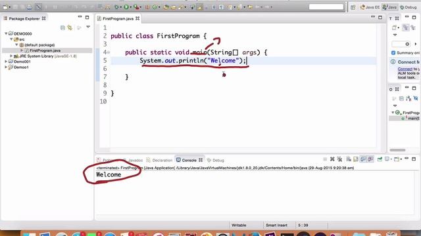Click the Open Type toolbar icon
Viewport: 421px width, 236px height.
tap(166, 7)
